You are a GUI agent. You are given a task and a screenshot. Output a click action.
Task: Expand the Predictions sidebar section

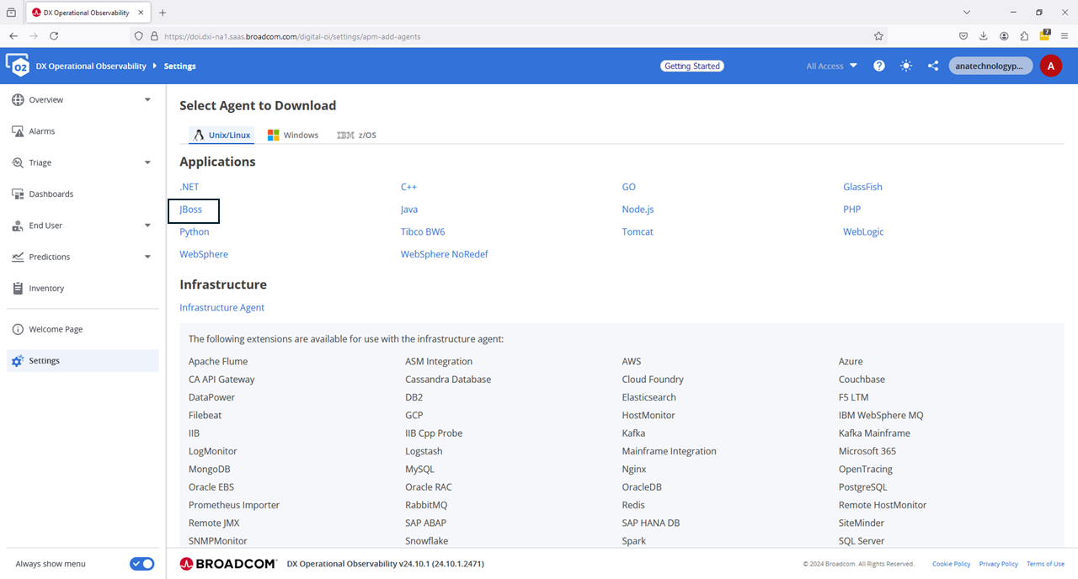147,257
